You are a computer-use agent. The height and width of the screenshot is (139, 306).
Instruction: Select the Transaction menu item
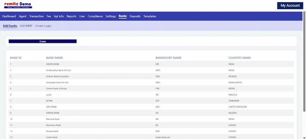(36, 16)
